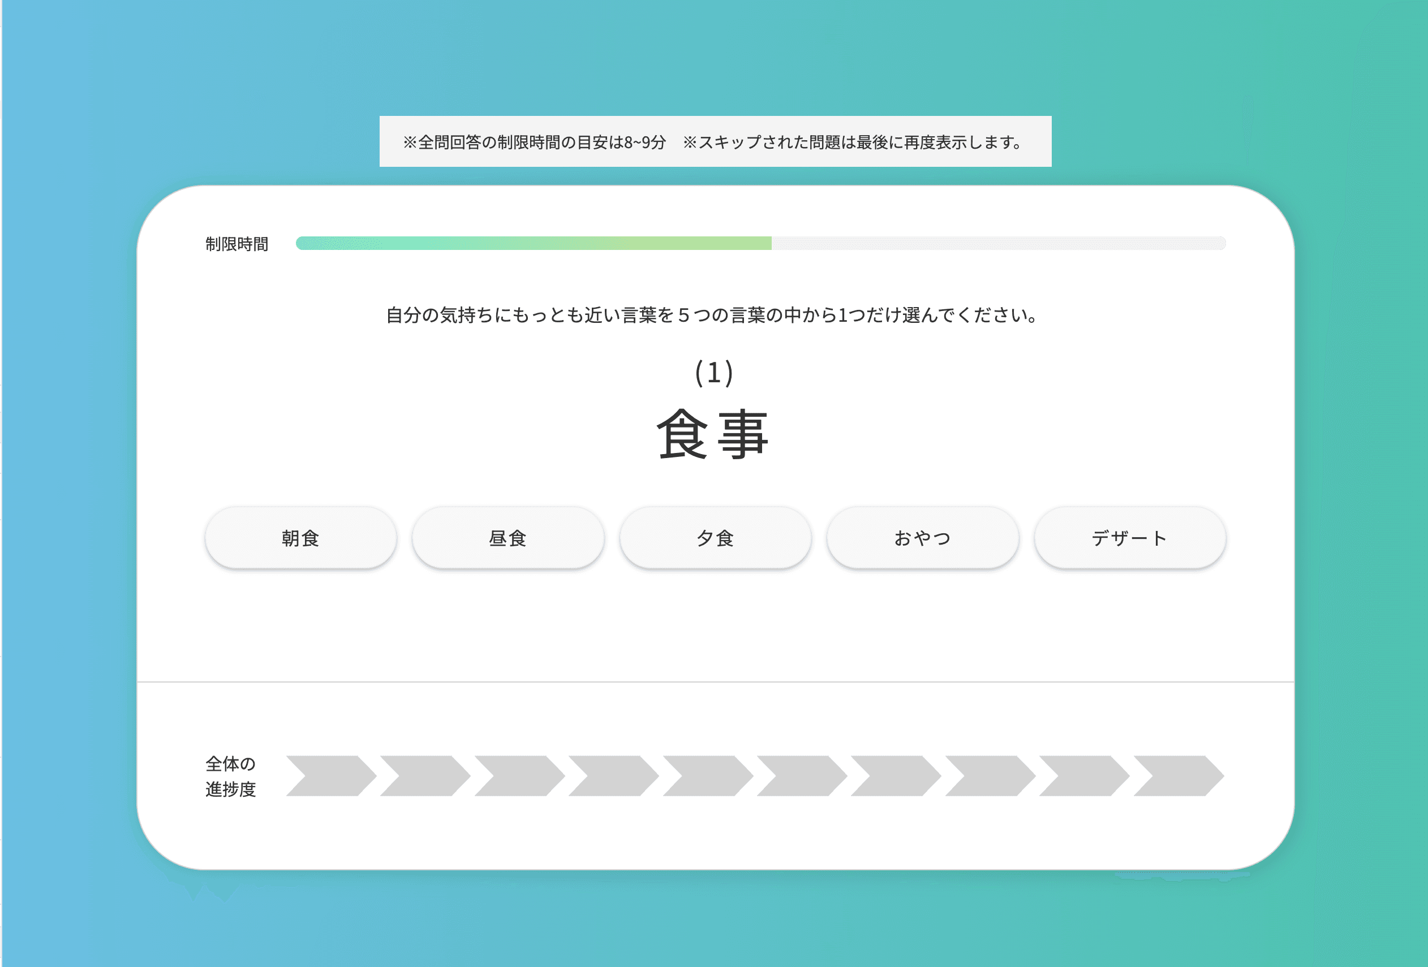Click the 全体の進捗度 label

coord(230,776)
